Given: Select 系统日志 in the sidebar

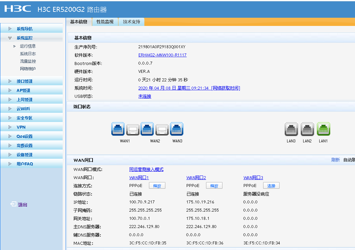Looking at the screenshot, I should click(x=28, y=54).
